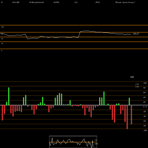Click the 60 label on the MR axis
This screenshot has width=148, height=148.
144,93
